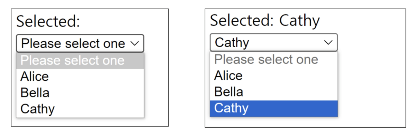
Task: Click empty space right of the right dropdown list
Action: click(372, 86)
